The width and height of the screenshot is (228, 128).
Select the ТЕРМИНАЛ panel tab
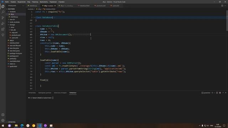73,93
